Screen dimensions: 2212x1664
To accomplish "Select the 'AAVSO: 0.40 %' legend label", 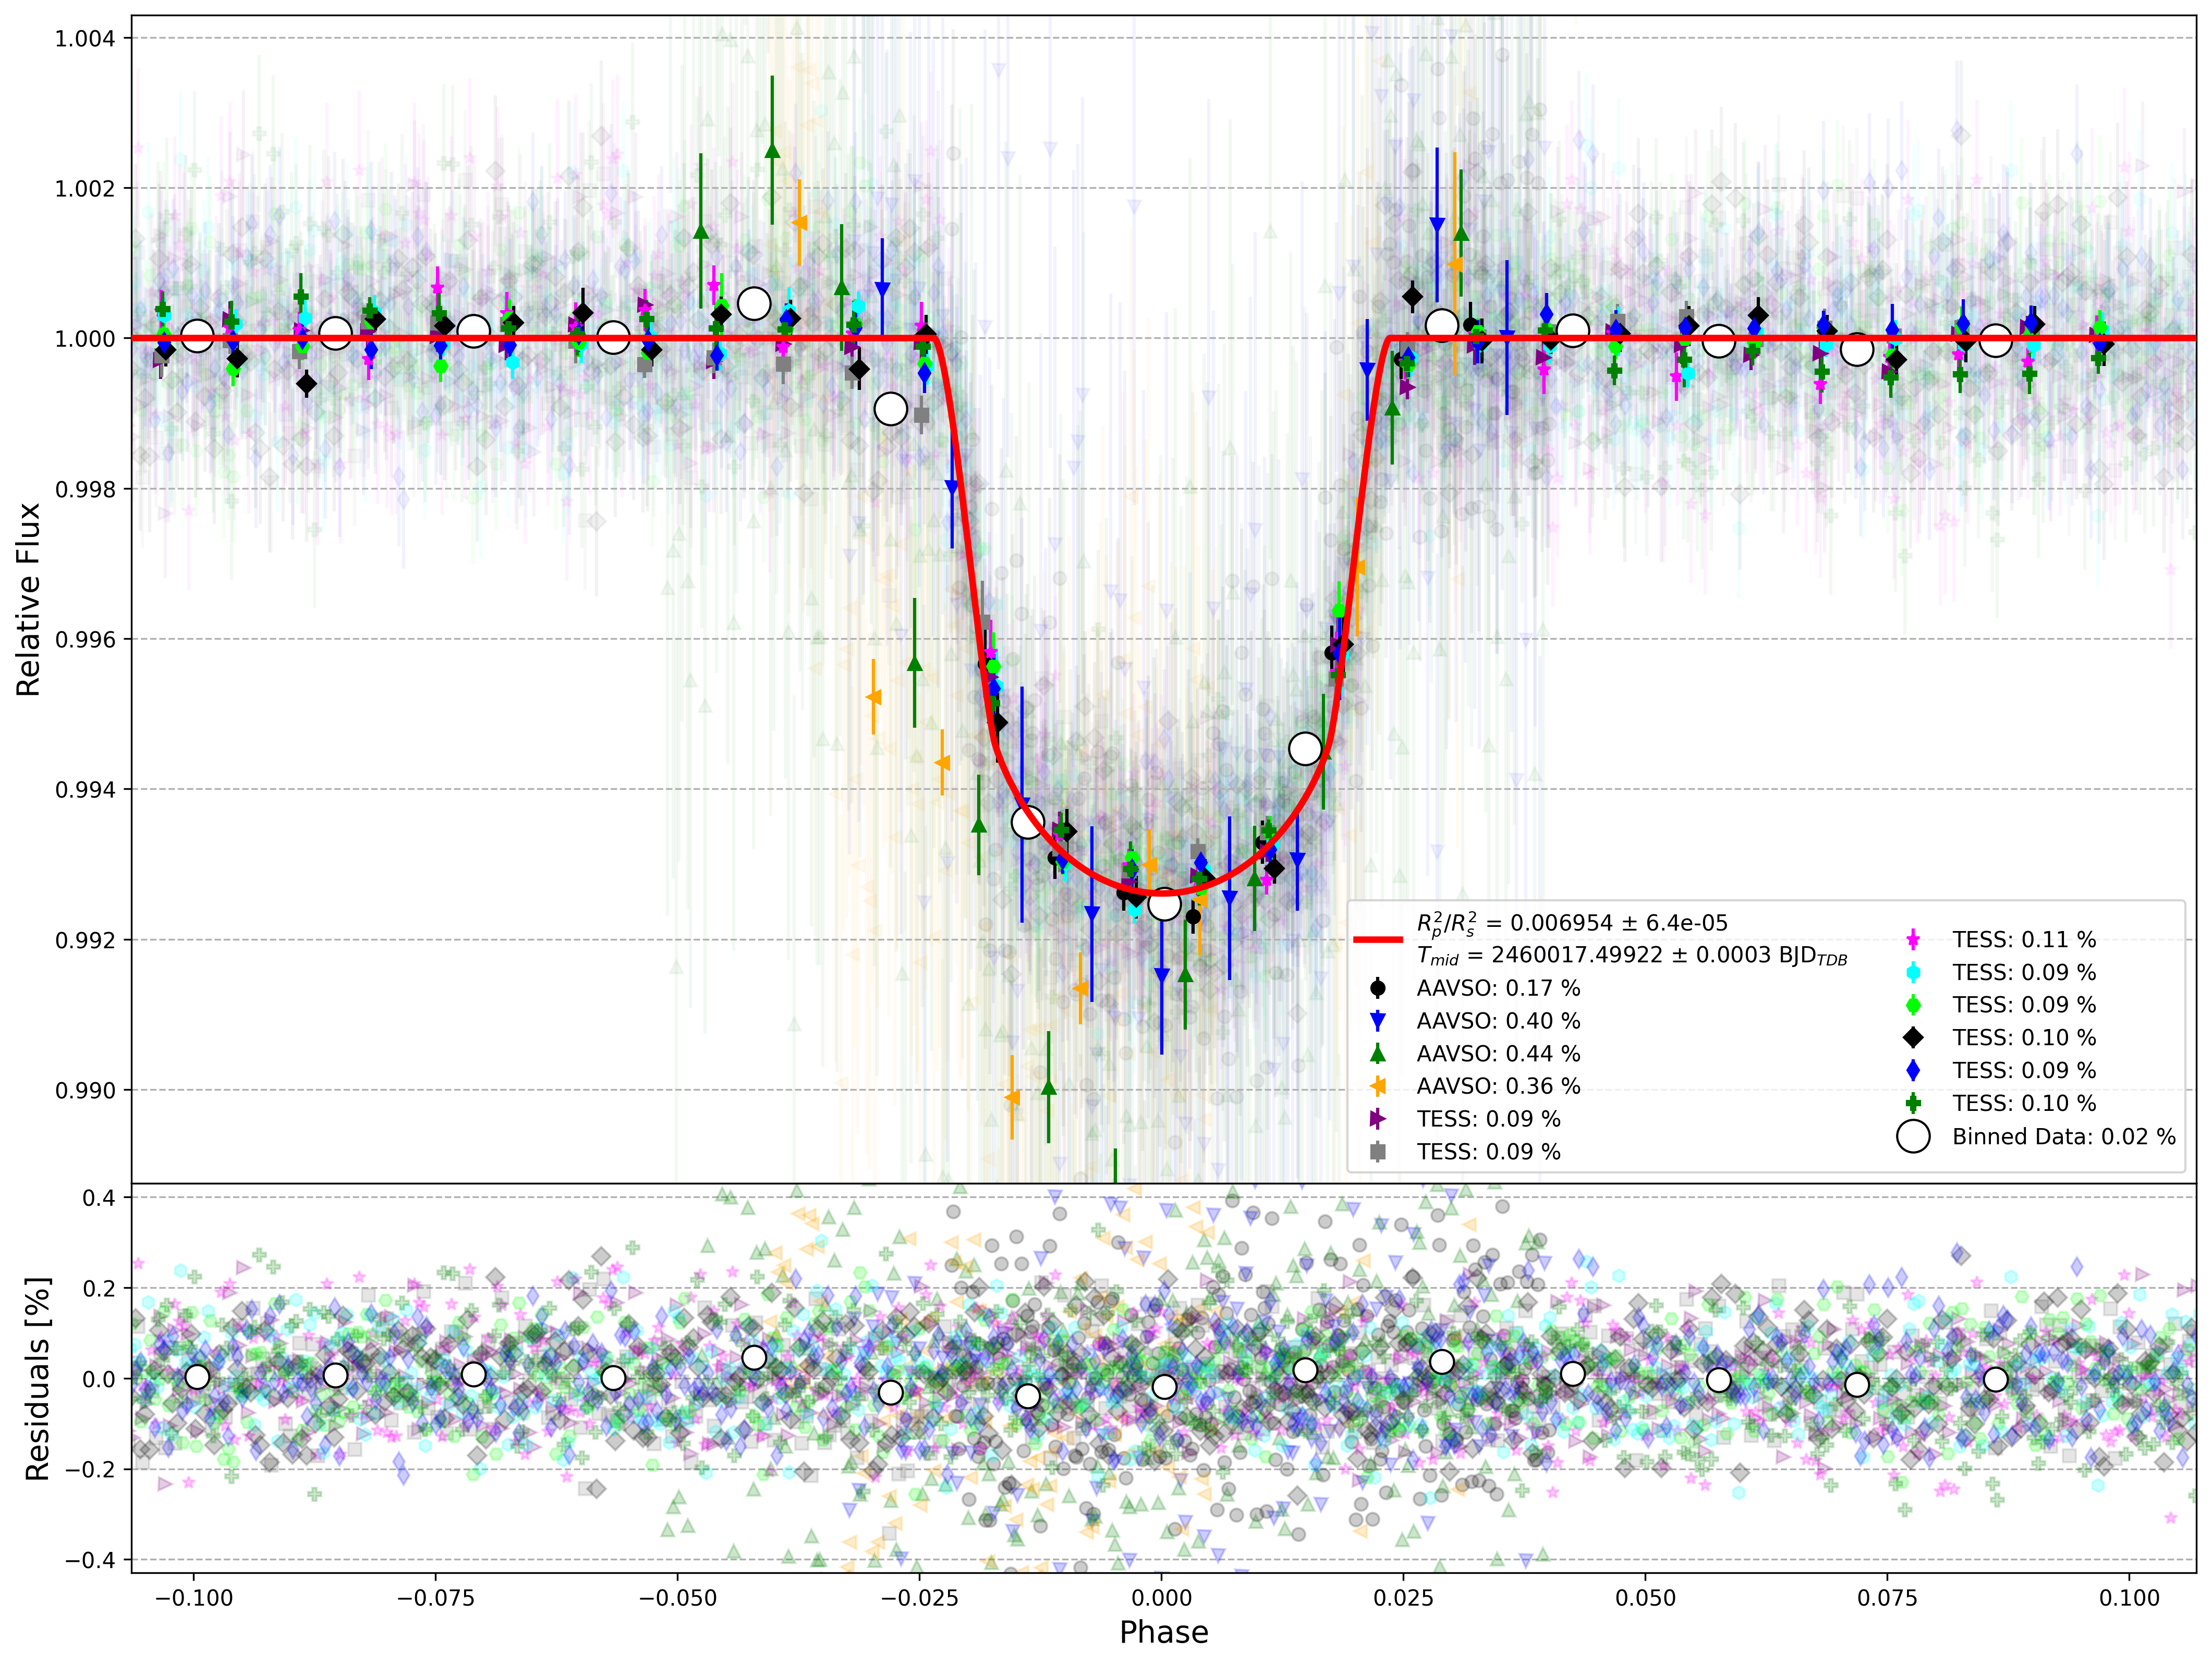I will (1498, 1021).
